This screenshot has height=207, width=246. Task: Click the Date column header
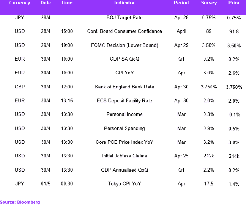[46, 3]
